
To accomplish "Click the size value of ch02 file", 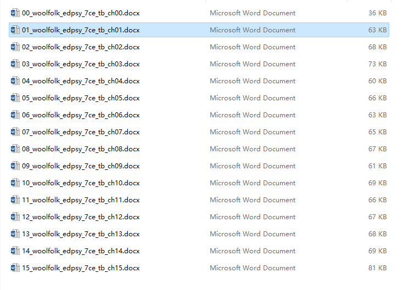I will [378, 47].
